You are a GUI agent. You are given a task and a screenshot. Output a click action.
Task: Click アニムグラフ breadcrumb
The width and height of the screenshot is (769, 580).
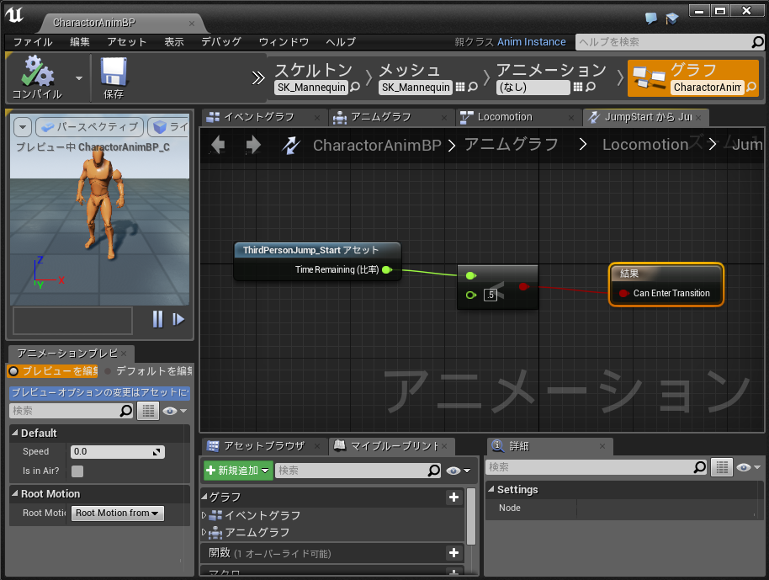click(511, 145)
